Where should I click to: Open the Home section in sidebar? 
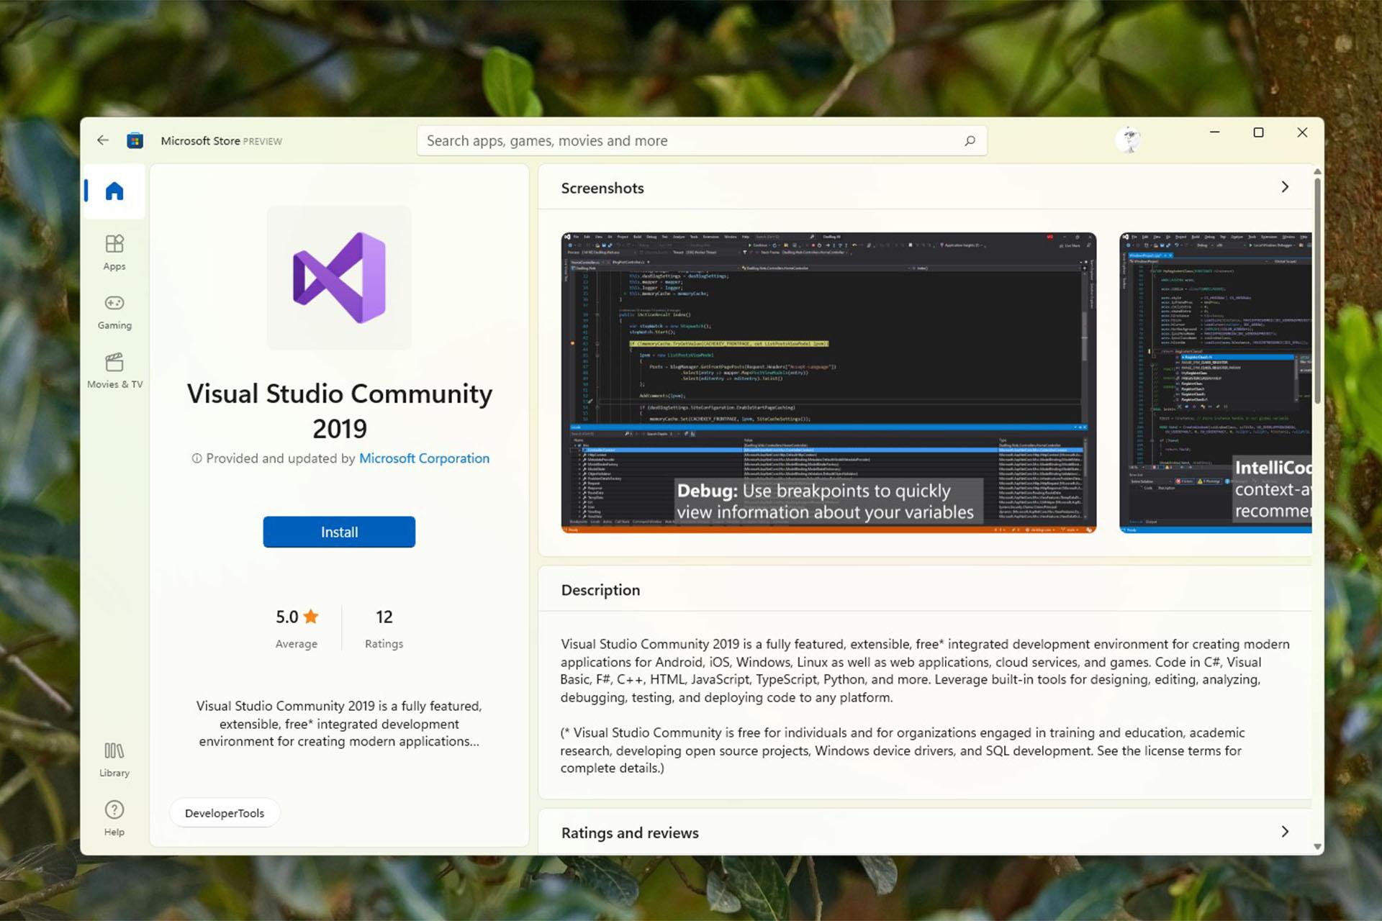pyautogui.click(x=114, y=191)
